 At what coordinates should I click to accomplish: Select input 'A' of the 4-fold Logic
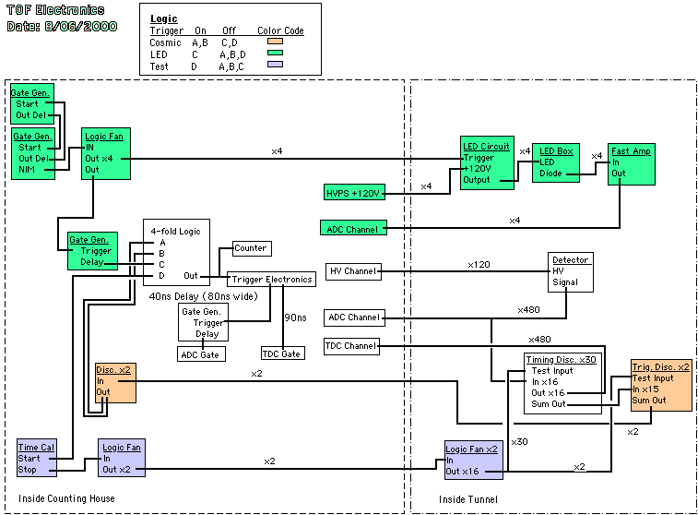tap(162, 243)
